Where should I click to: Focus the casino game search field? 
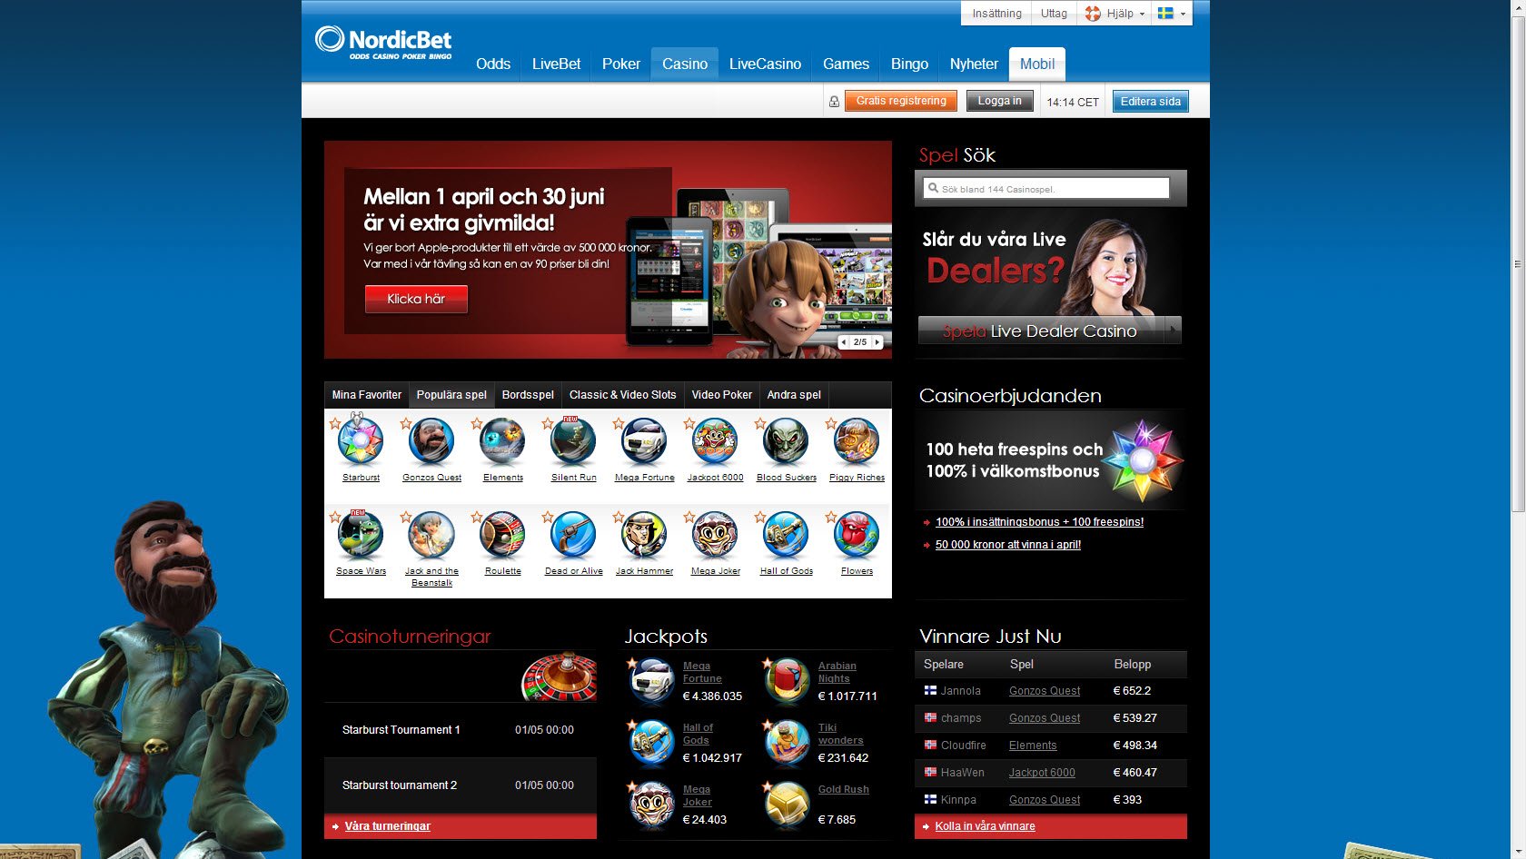coord(1046,188)
